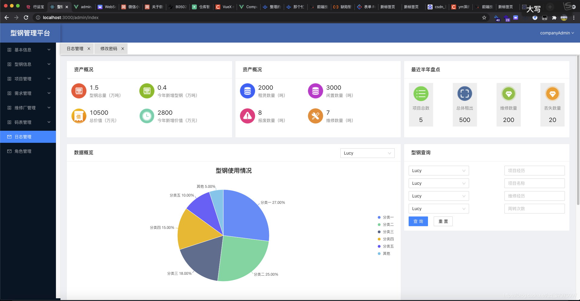Image resolution: width=580 pixels, height=301 pixels.
Task: Click the blue 总体租出 scan icon
Action: [x=465, y=94]
